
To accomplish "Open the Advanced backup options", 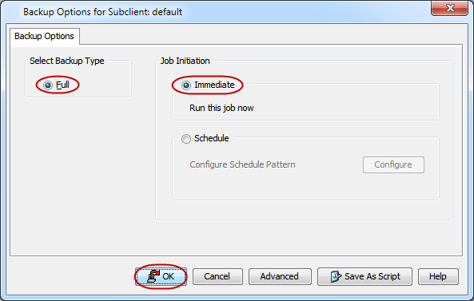I will pyautogui.click(x=280, y=276).
